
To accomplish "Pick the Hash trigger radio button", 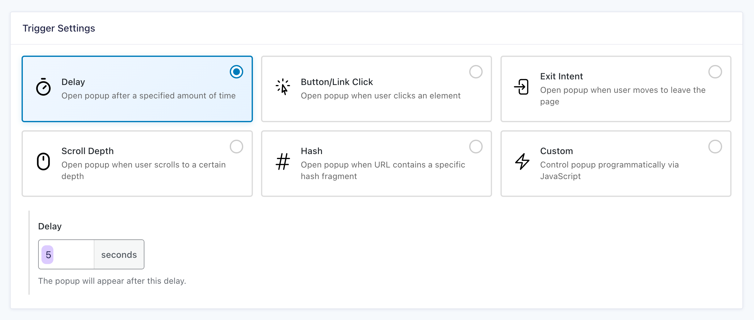I will click(x=475, y=147).
